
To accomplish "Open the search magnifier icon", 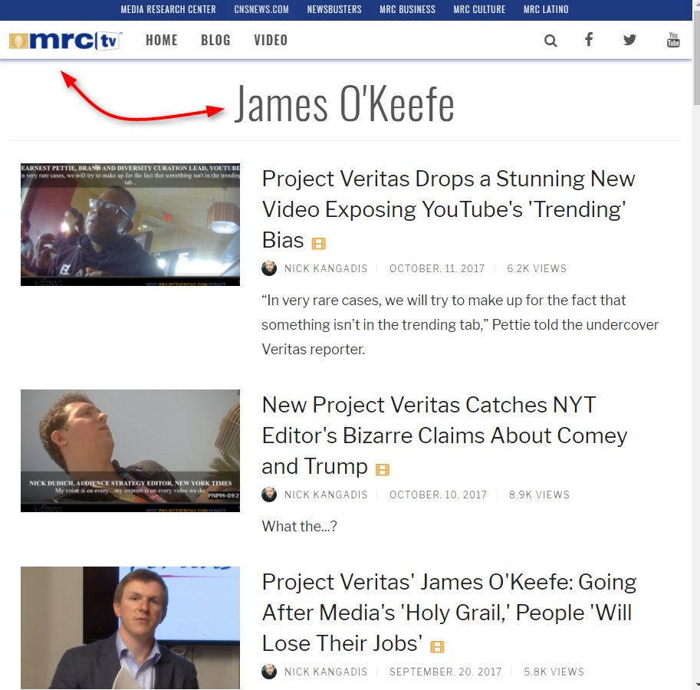I will coord(550,41).
